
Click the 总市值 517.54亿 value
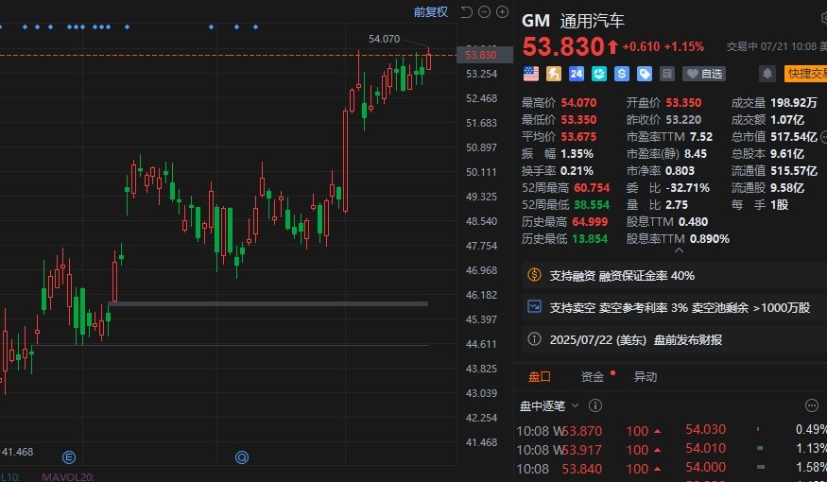pyautogui.click(x=794, y=137)
